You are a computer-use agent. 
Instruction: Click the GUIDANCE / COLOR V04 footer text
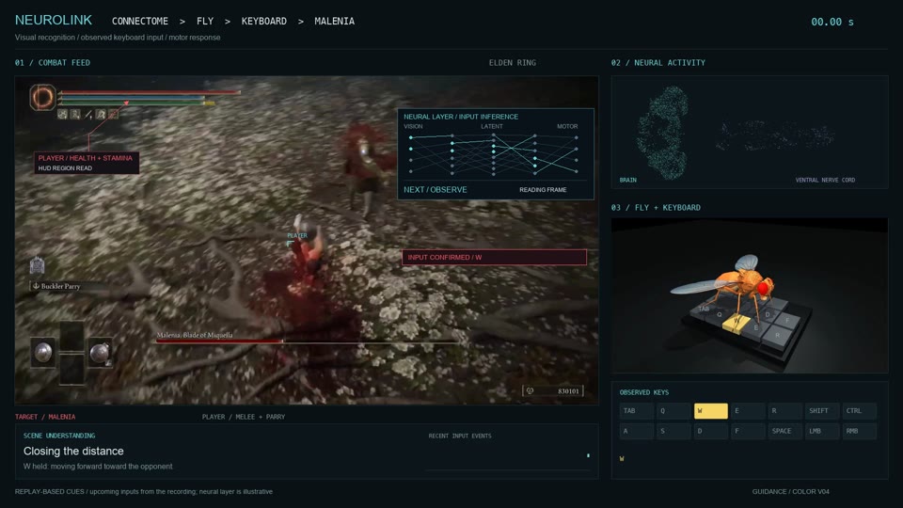791,491
